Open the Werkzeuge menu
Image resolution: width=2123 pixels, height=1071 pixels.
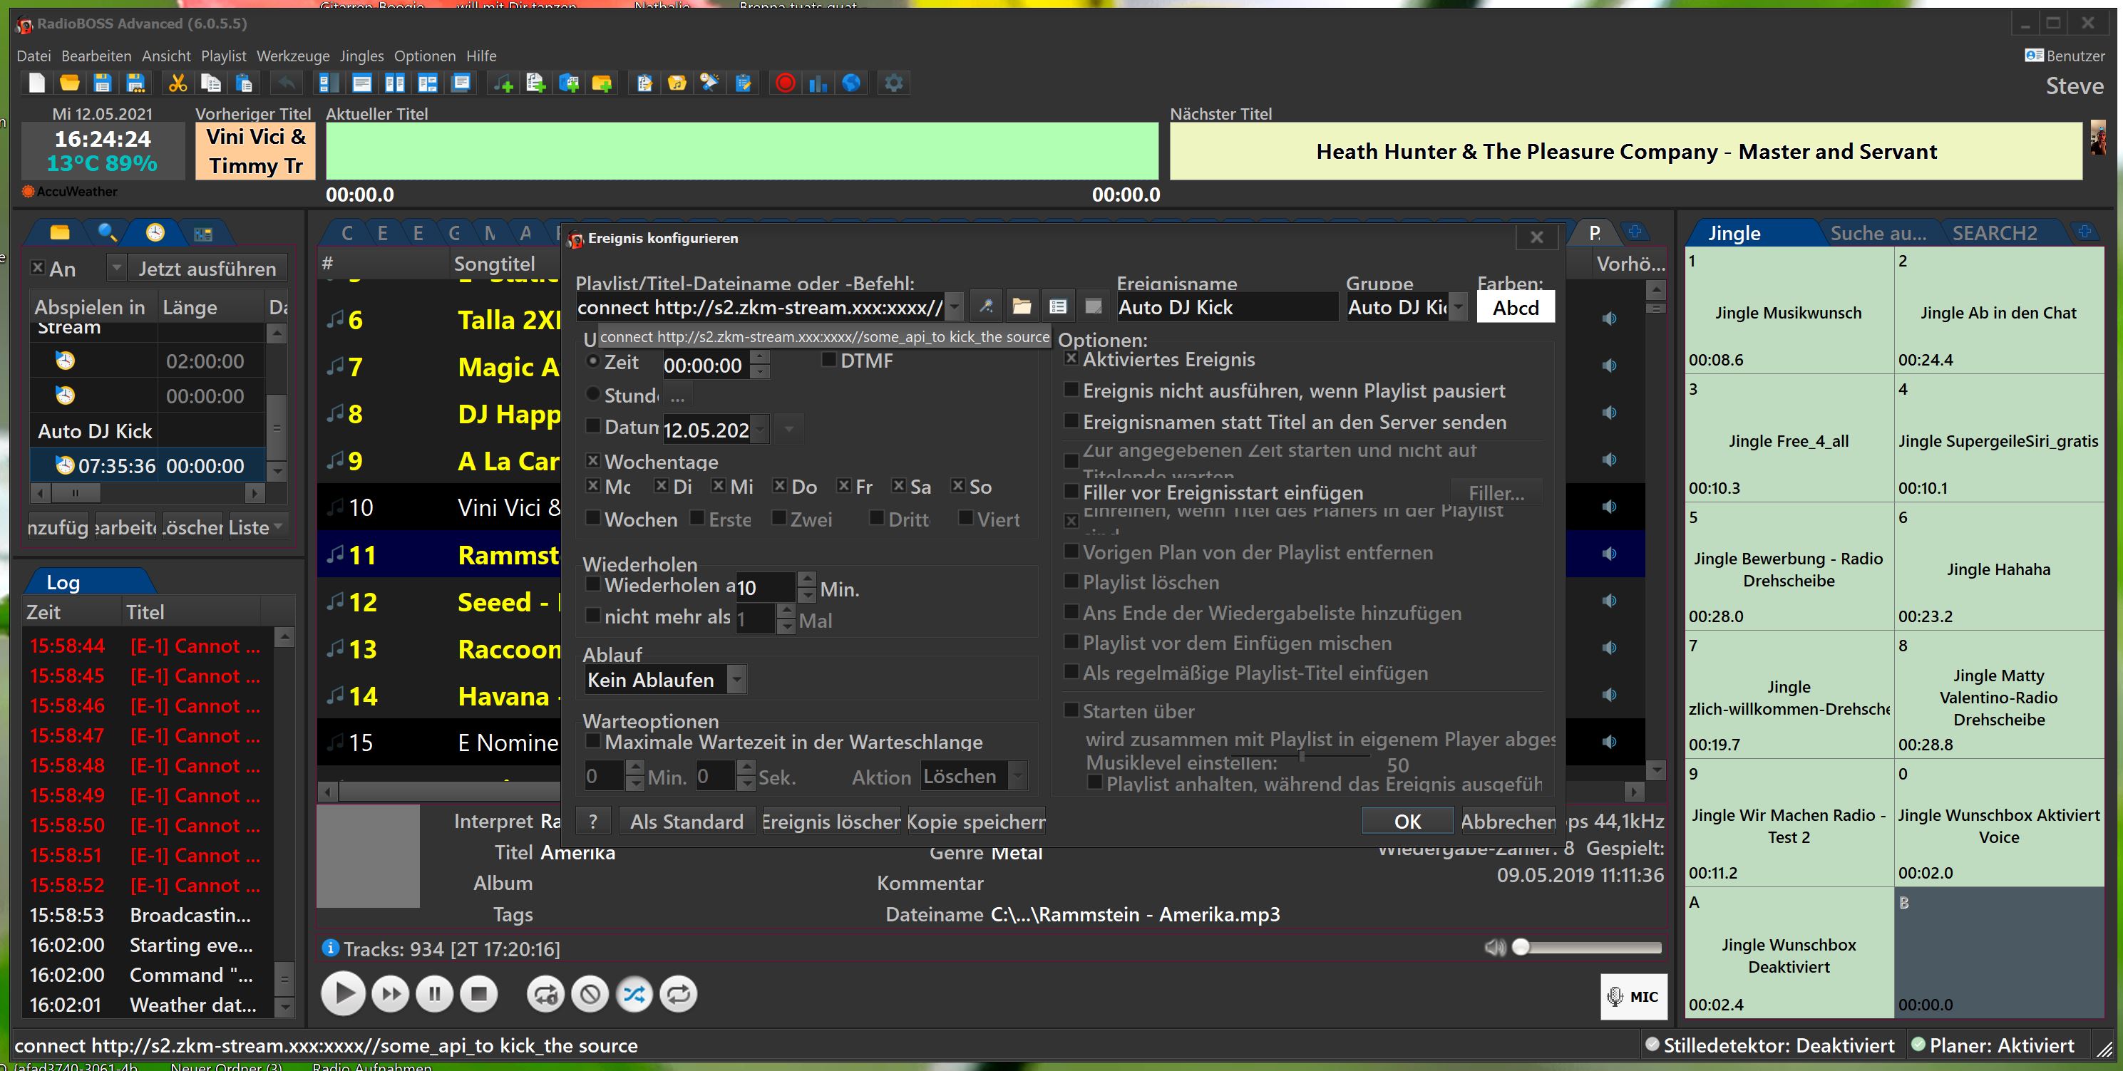point(292,56)
